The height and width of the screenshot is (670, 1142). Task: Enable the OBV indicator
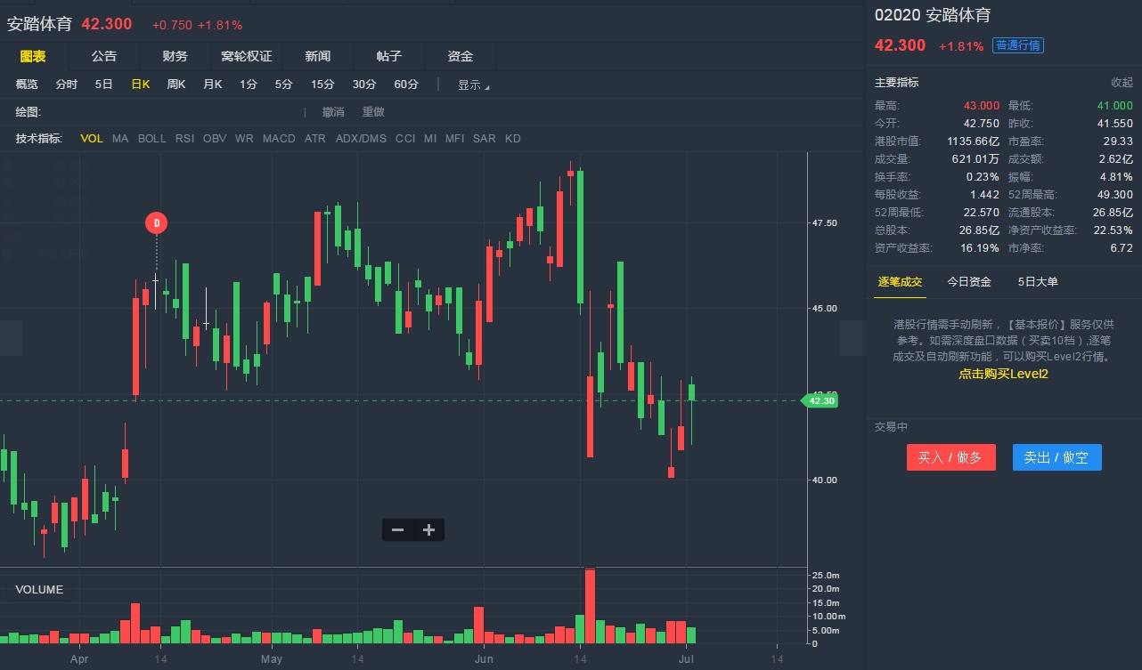click(215, 139)
